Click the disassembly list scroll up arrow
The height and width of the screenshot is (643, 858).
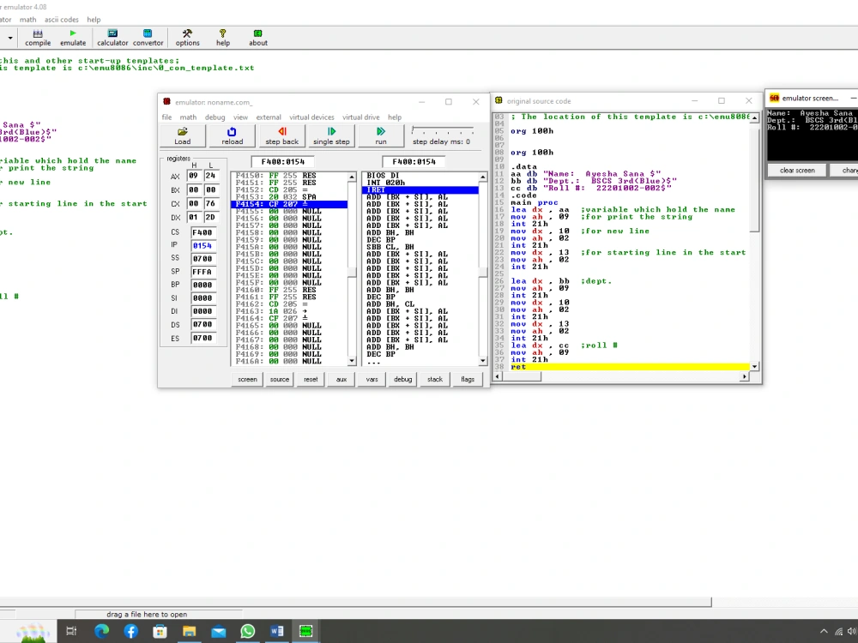coord(482,177)
